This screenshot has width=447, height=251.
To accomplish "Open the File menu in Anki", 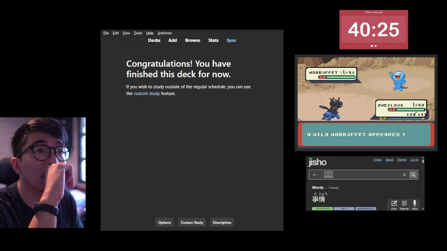I will tap(106, 33).
